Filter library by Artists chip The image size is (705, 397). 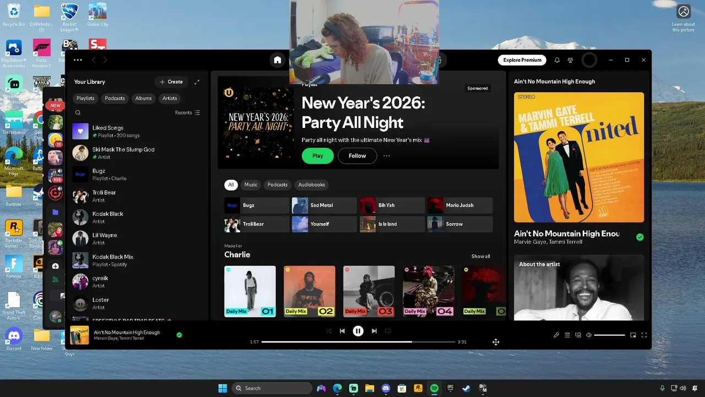pyautogui.click(x=170, y=98)
